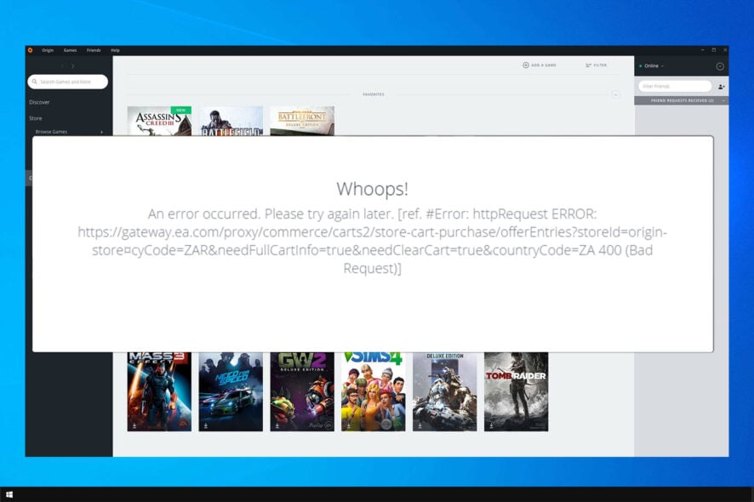
Task: Click the Origin logo icon
Action: [x=30, y=50]
